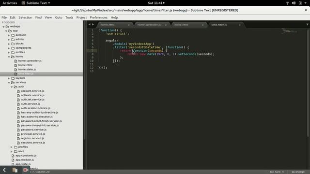Open auth.service.js file
This screenshot has height=174, width=310.
click(x=31, y=104)
